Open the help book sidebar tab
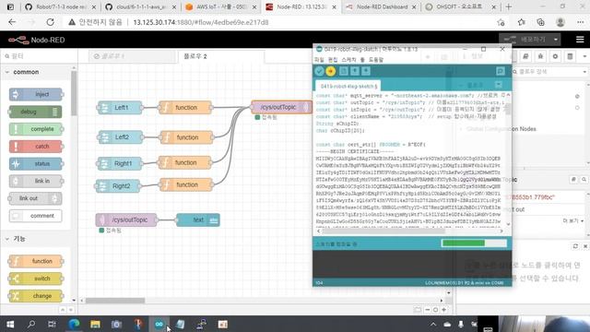Viewport: 590px width, 332px height. click(525, 56)
